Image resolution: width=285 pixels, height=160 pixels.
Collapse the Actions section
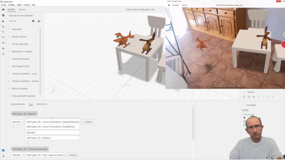click(244, 92)
